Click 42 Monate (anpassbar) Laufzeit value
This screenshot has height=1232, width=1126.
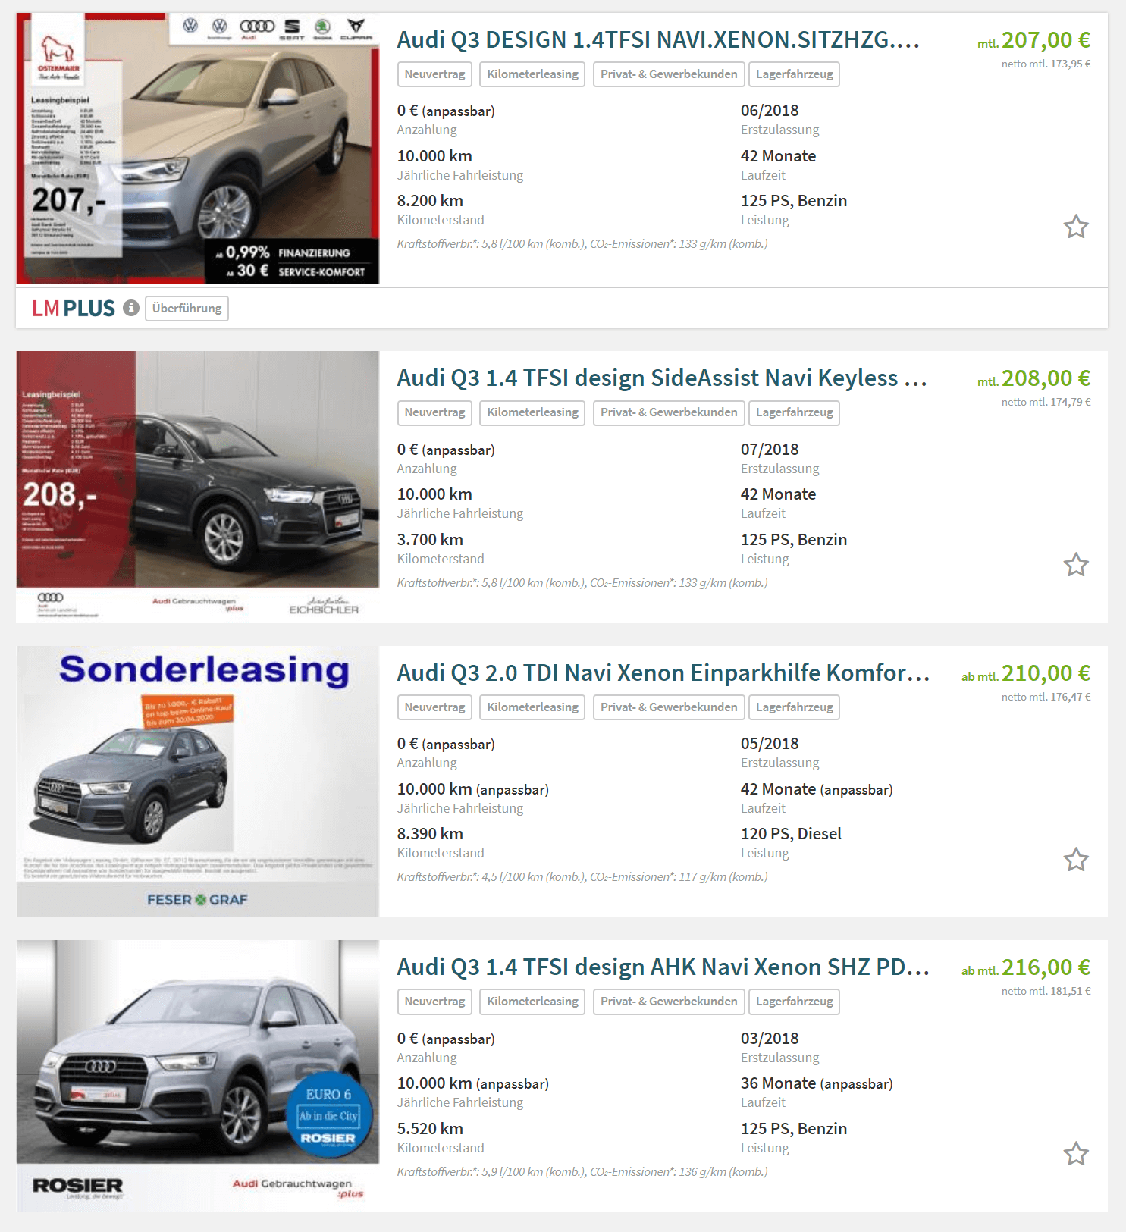tap(817, 789)
